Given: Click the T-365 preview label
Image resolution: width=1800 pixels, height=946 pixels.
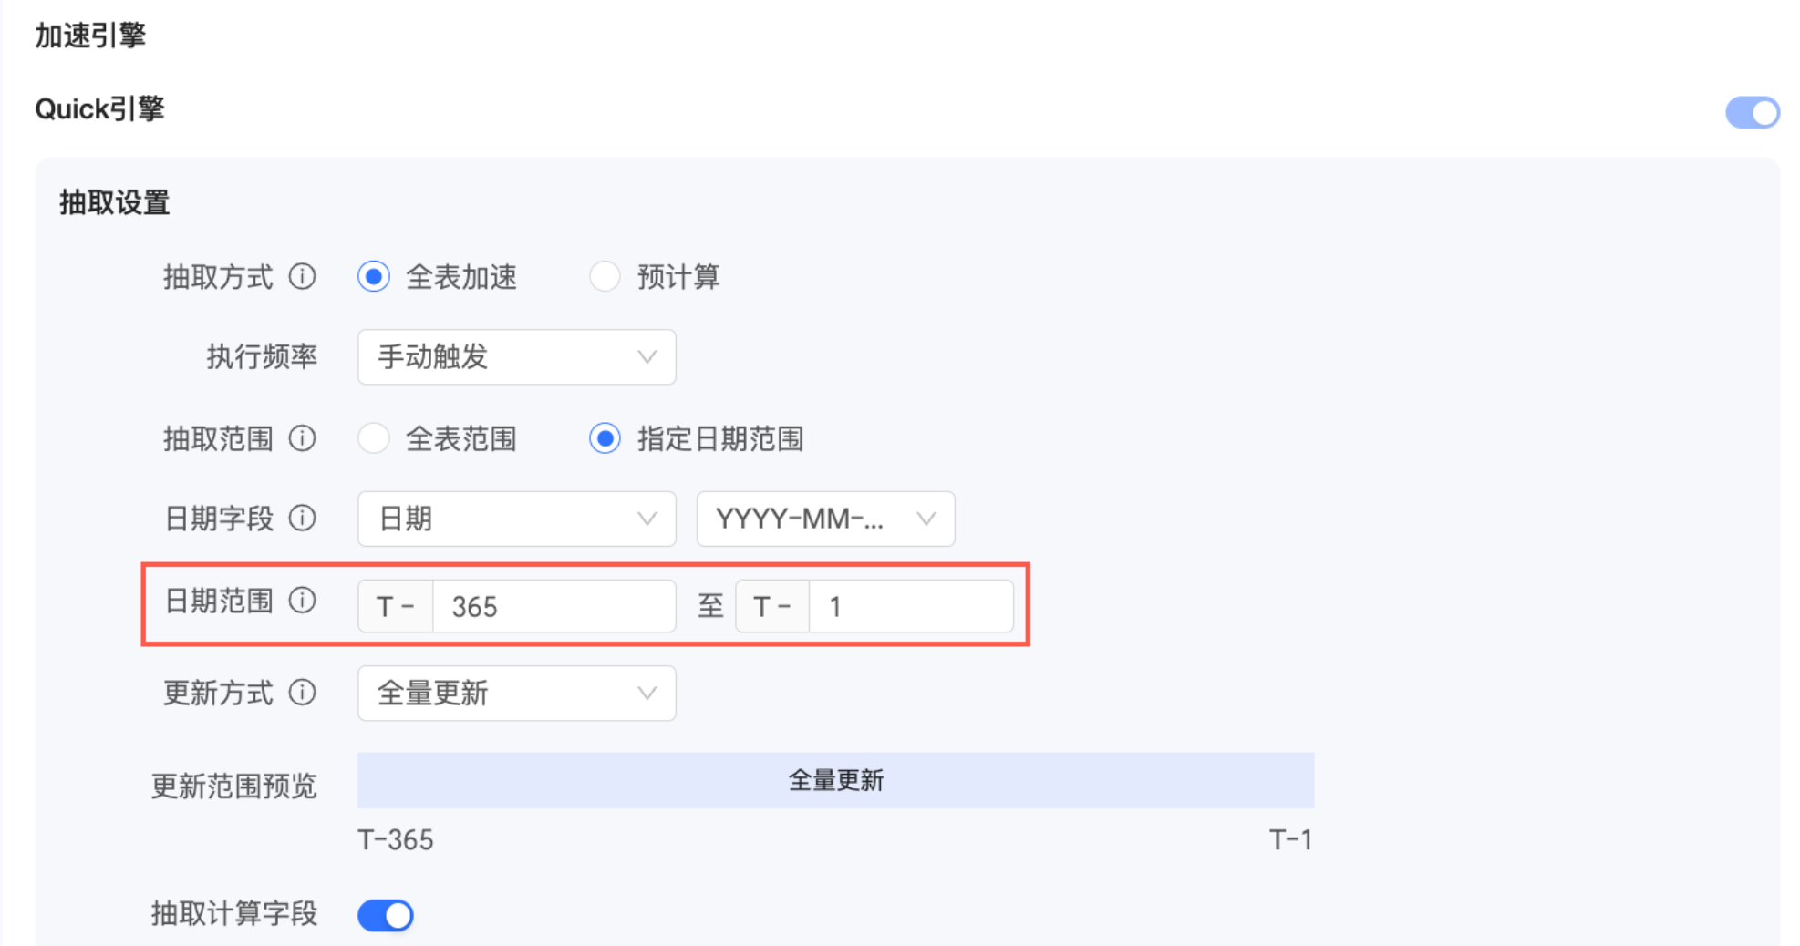Looking at the screenshot, I should point(396,839).
